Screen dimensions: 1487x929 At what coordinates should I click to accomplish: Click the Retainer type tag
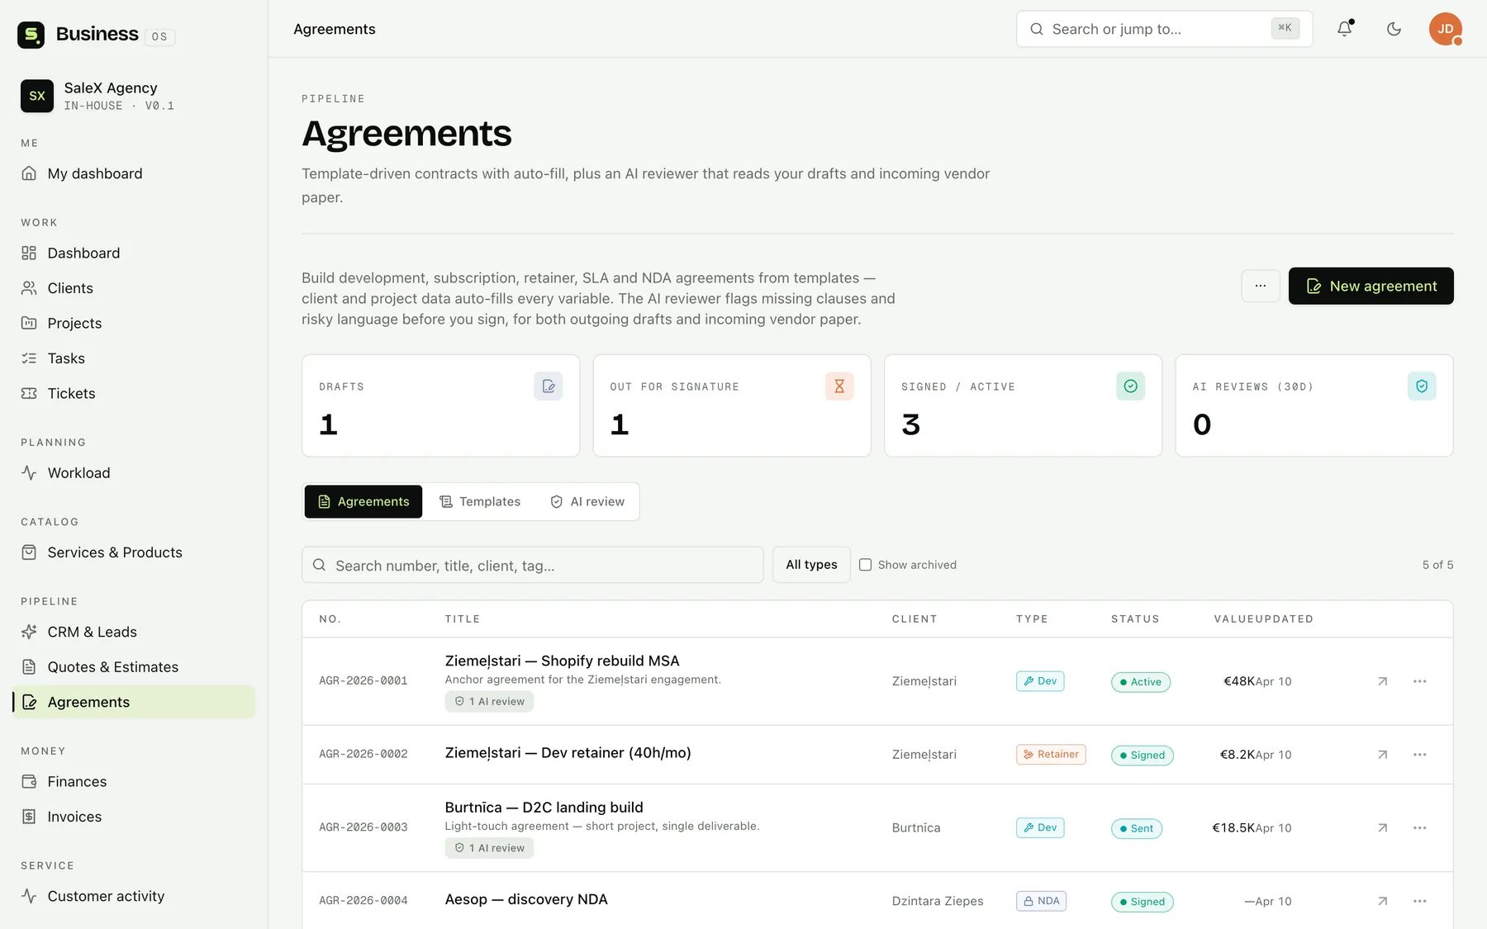(x=1051, y=754)
